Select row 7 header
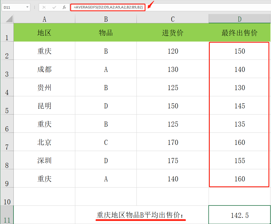The image size is (271, 224). [x=7, y=142]
